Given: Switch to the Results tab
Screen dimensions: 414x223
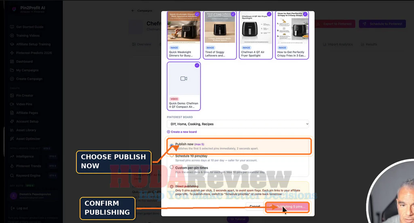Looking at the screenshot, I should pyautogui.click(x=369, y=44).
